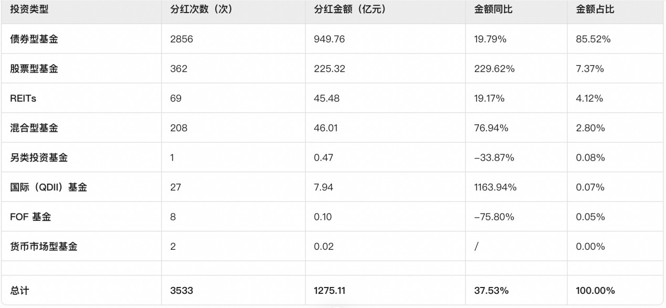Image resolution: width=666 pixels, height=308 pixels.
Task: Click the 85.52% share cell
Action: pos(594,39)
